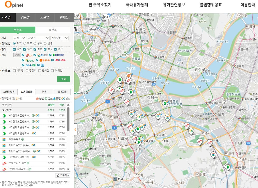
Task: Click the EX-OIL brand logo in filters
Action: pos(60,60)
